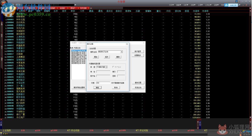Click 优选主站 button in back window
The height and width of the screenshot is (136, 252).
[138, 87]
